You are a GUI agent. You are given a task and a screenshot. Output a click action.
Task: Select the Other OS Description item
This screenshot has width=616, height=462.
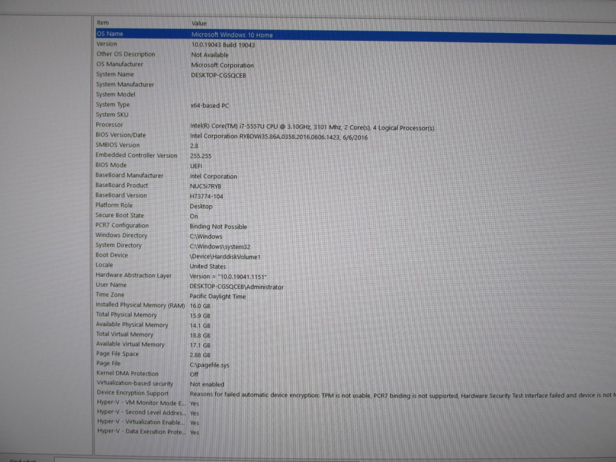[x=126, y=54]
